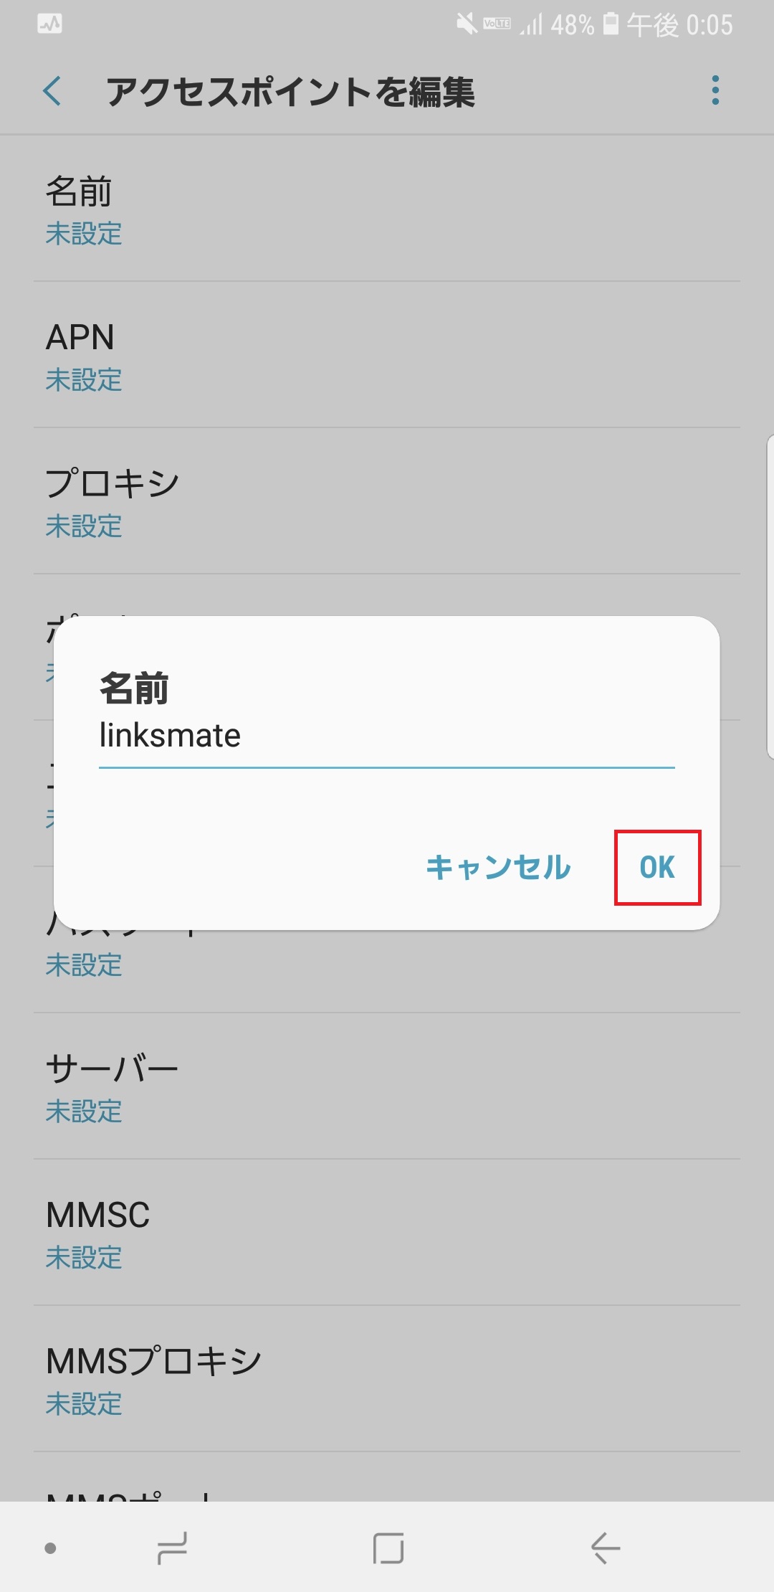Tap the linksmate text field
This screenshot has height=1592, width=774.
coord(387,735)
